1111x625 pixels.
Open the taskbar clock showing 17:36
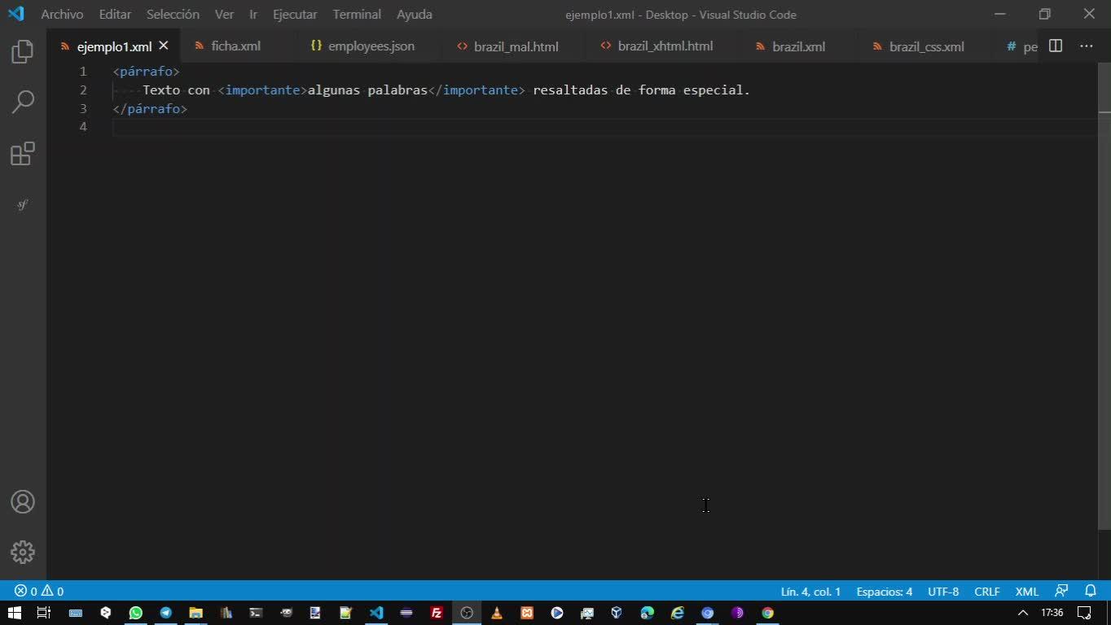[x=1052, y=613]
